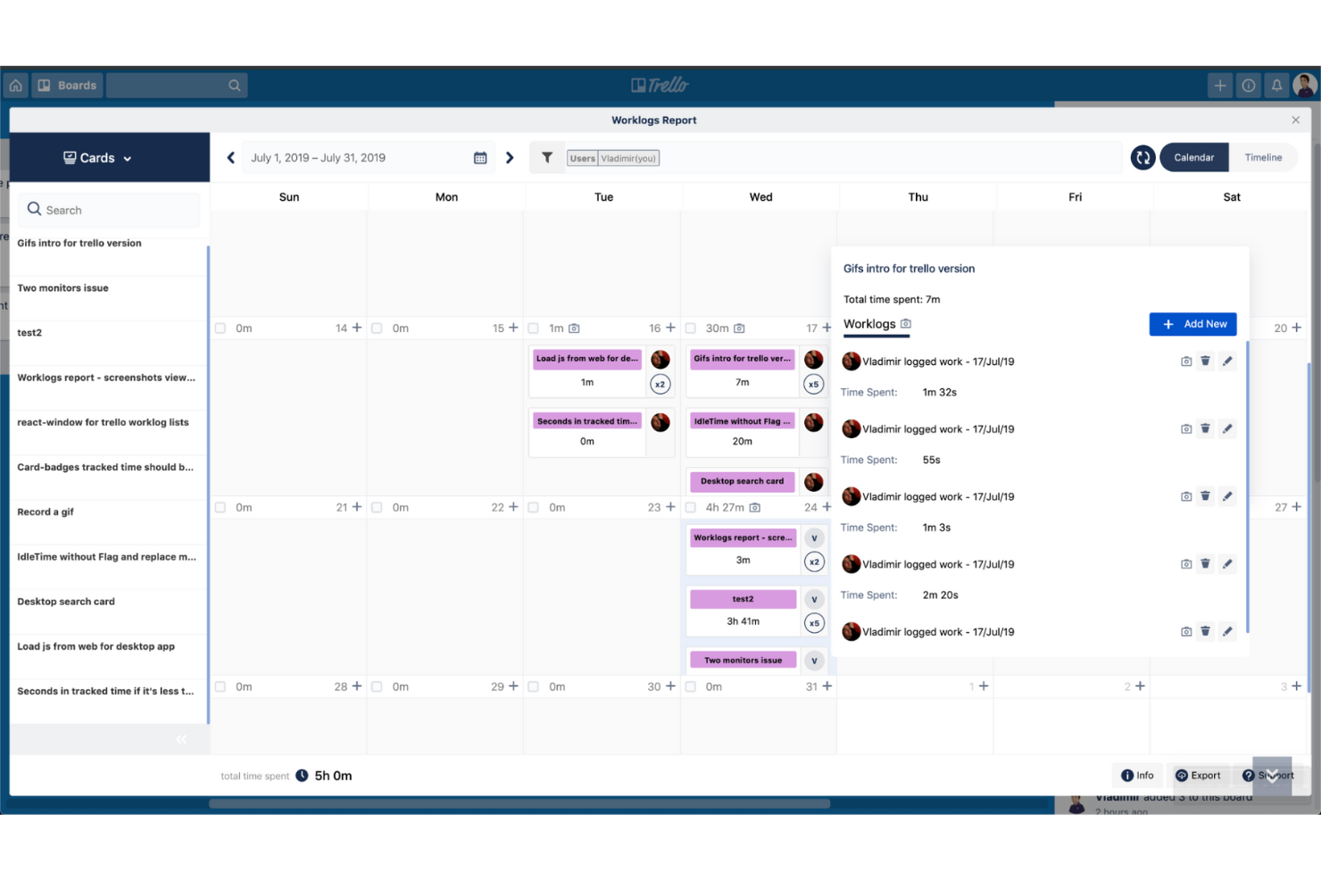Click the refresh sync icon
The height and width of the screenshot is (881, 1321).
(1143, 158)
